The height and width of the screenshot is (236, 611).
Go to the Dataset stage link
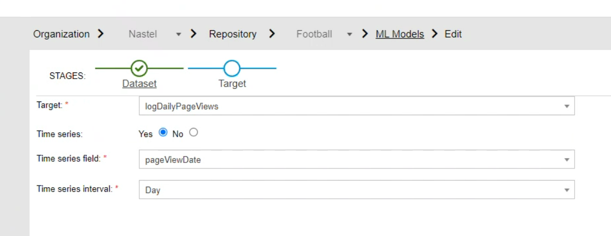click(x=139, y=83)
